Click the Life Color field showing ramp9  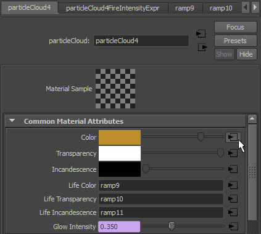coord(161,185)
